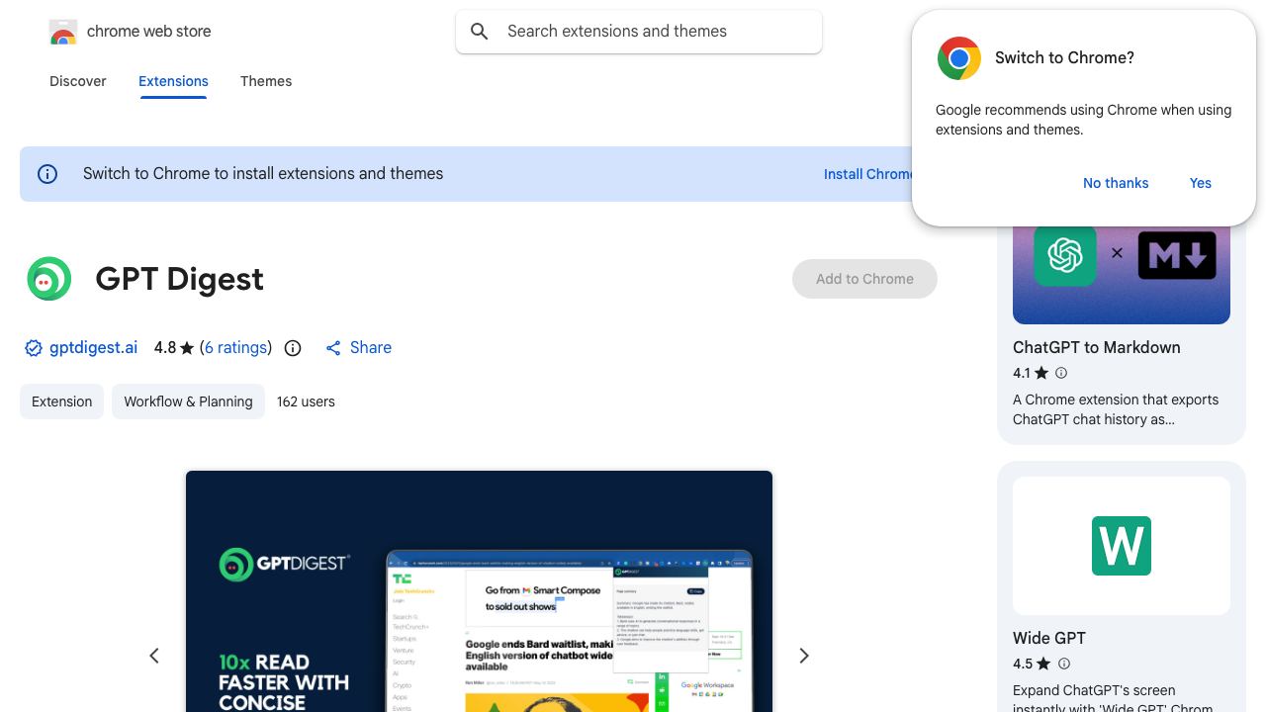
Task: Open the gptdigest.ai website link
Action: [93, 348]
